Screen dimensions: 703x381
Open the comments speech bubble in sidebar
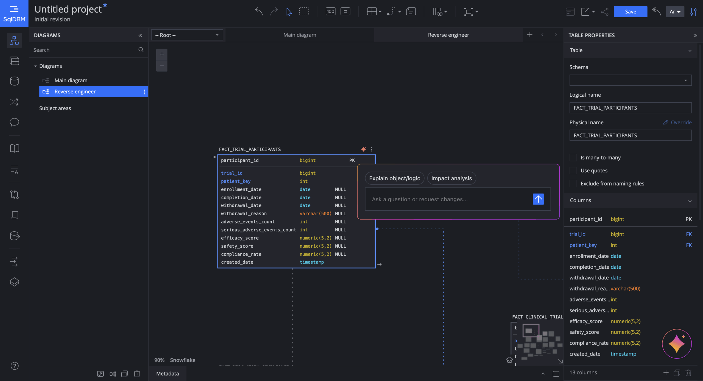14,122
